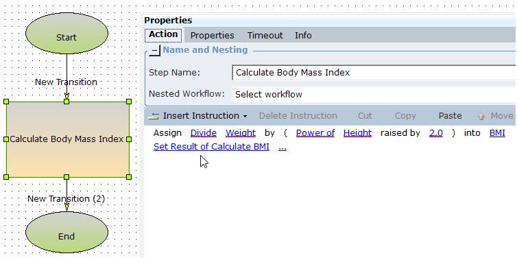Viewport: 517px width, 258px height.
Task: Switch to the Properties tab
Action: click(x=212, y=35)
